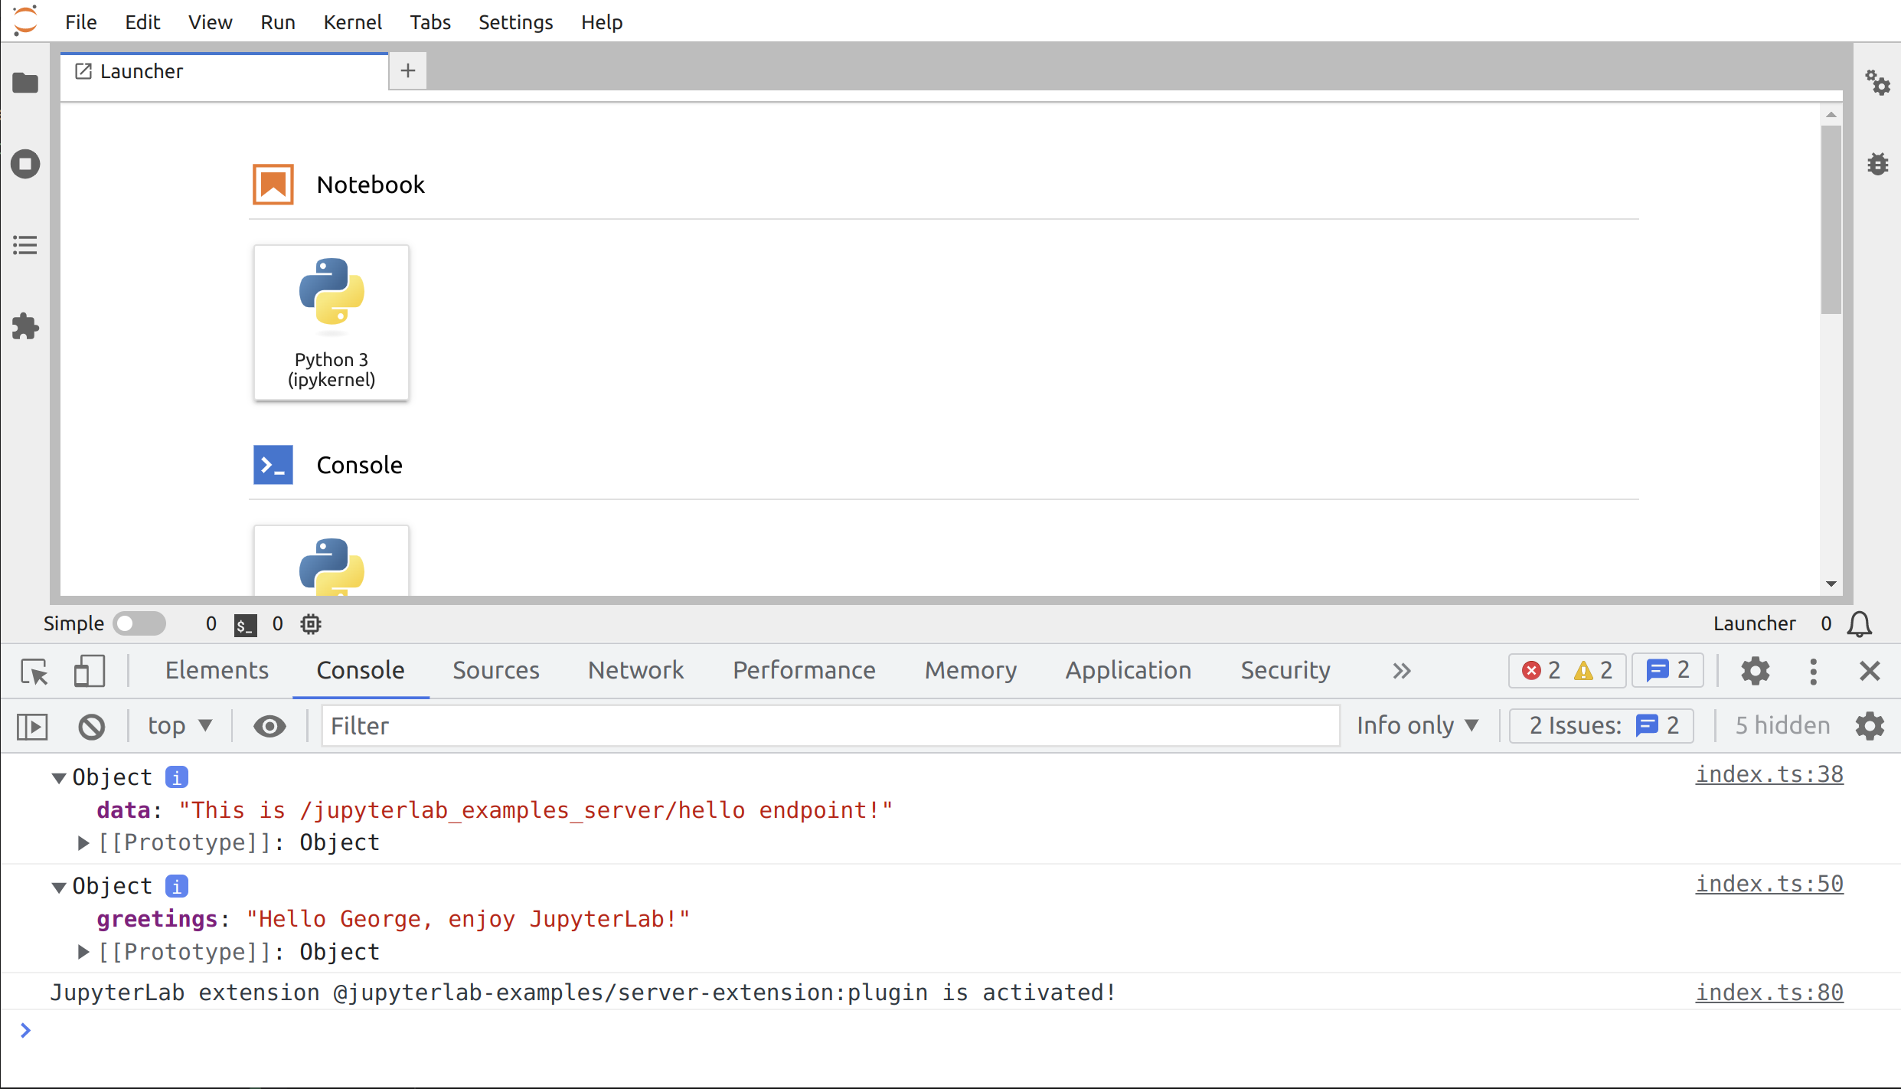
Task: Click the table of contents icon
Action: (26, 246)
